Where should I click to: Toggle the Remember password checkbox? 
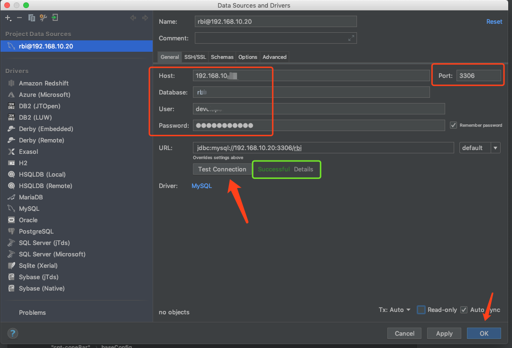pyautogui.click(x=453, y=125)
